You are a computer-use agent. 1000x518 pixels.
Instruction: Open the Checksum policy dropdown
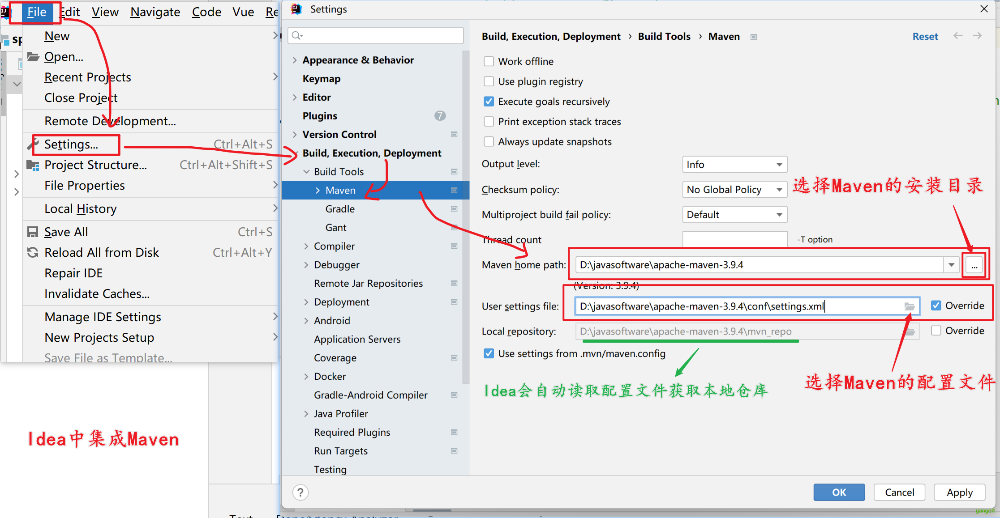click(734, 190)
